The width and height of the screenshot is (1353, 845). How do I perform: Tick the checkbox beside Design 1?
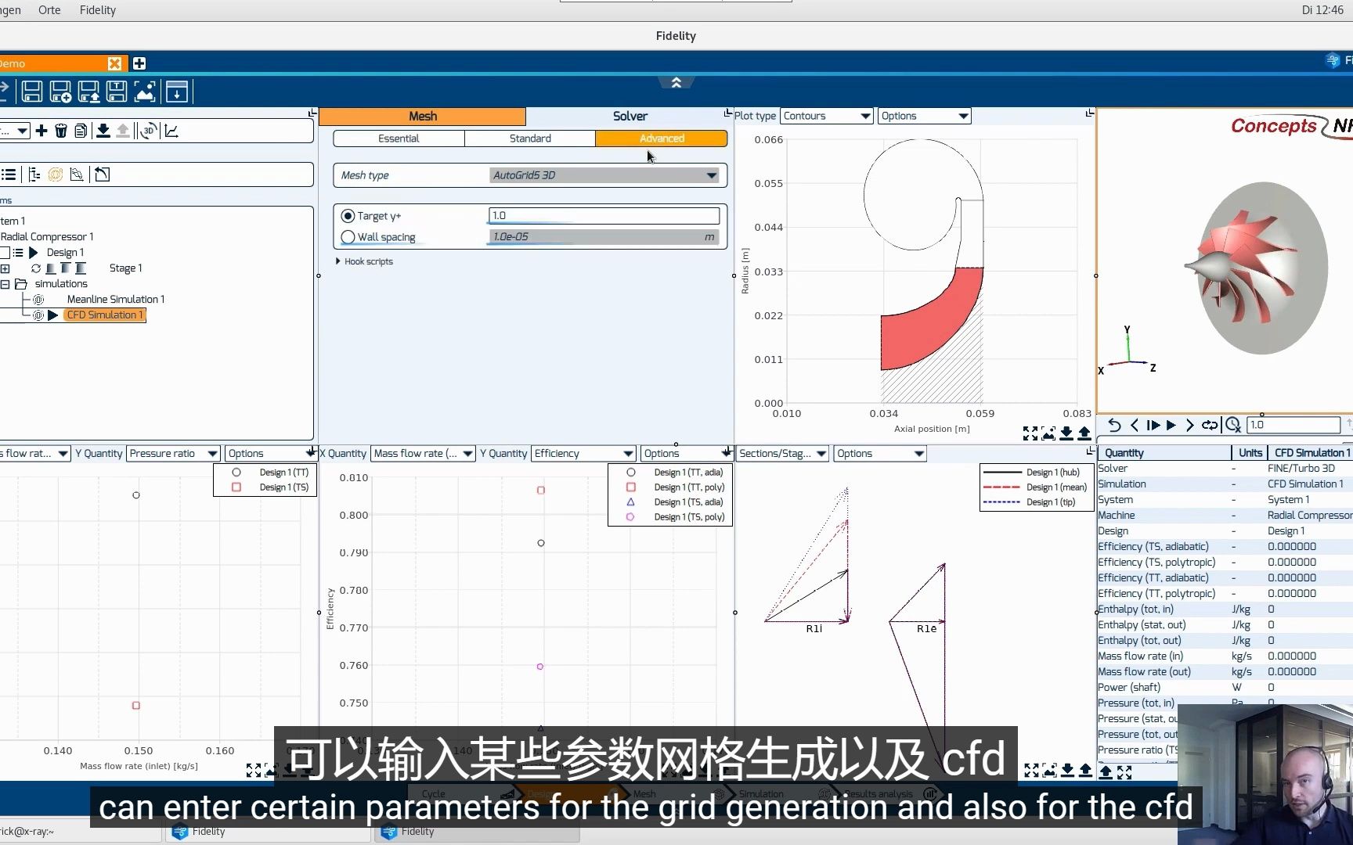(x=5, y=253)
